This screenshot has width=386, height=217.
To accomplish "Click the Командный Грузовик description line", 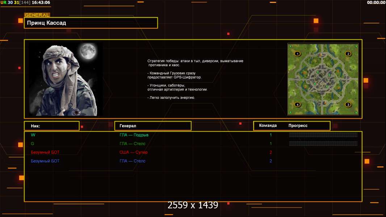I will click(x=175, y=75).
